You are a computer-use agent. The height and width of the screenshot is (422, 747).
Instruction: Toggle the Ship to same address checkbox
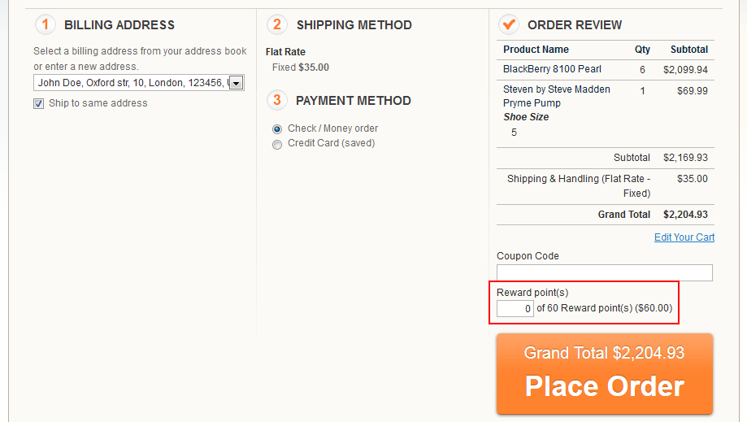coord(38,103)
